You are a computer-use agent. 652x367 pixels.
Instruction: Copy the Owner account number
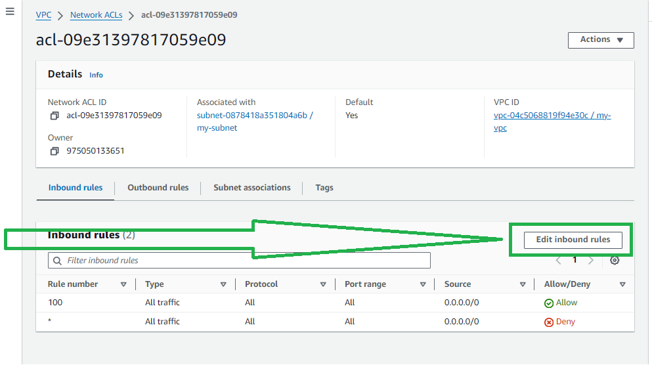click(54, 151)
